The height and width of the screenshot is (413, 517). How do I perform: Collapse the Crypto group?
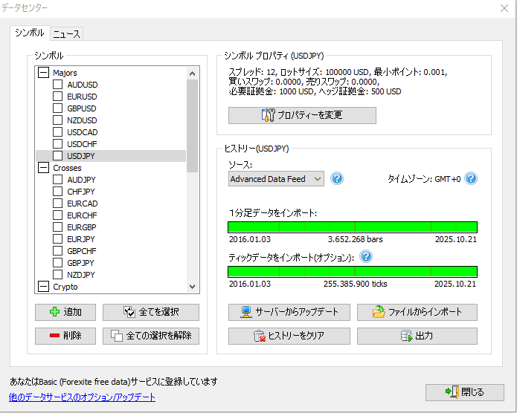[43, 287]
